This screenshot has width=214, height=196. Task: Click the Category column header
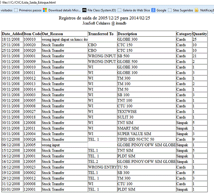[x=184, y=34]
